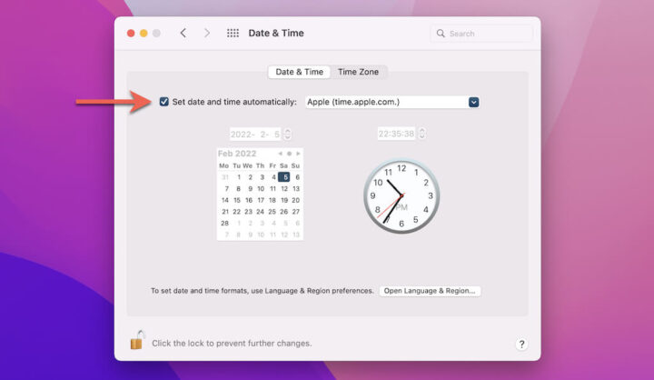
Task: Select February 14 in the calendar
Action: tap(225, 200)
